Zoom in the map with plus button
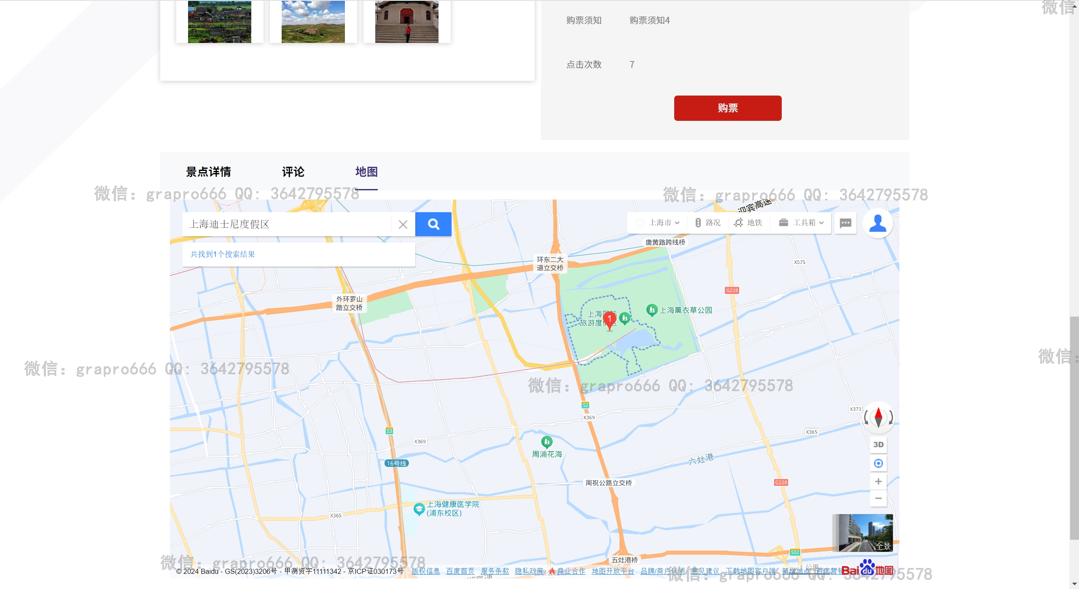 click(878, 481)
